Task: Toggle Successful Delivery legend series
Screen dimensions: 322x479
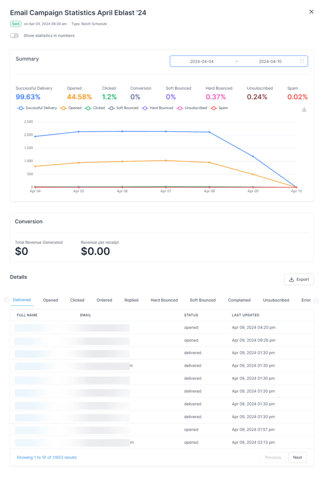Action: [37, 108]
